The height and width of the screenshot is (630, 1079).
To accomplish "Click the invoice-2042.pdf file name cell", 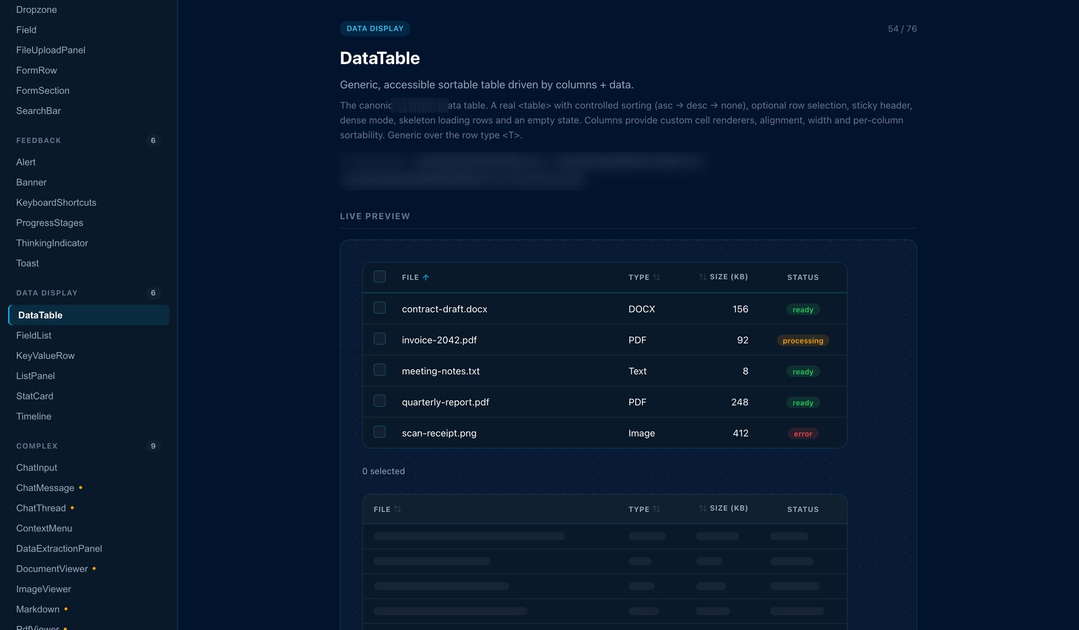I will (x=439, y=340).
